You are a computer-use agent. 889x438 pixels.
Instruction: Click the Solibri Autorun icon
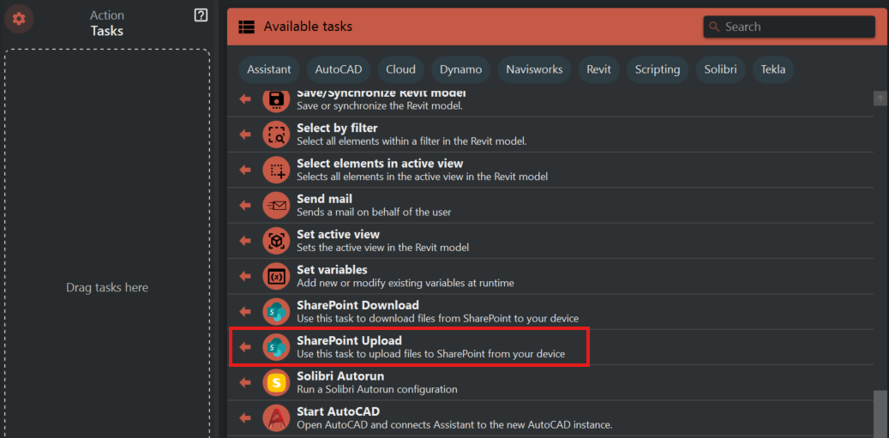pos(276,382)
